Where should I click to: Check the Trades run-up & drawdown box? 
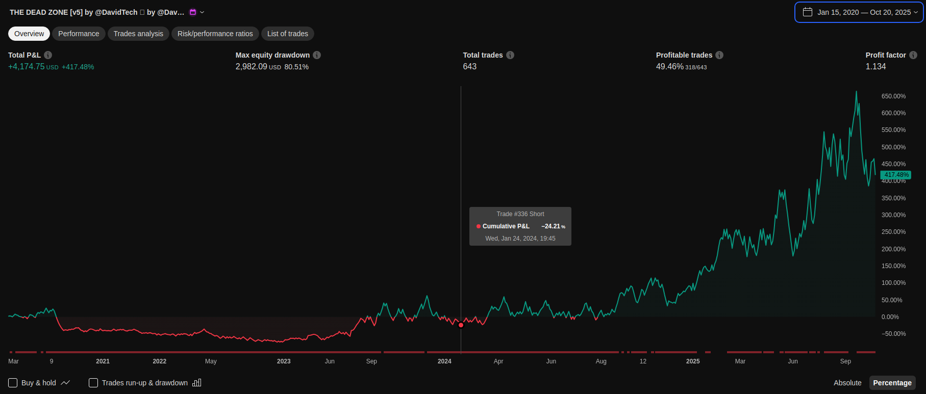click(x=93, y=383)
